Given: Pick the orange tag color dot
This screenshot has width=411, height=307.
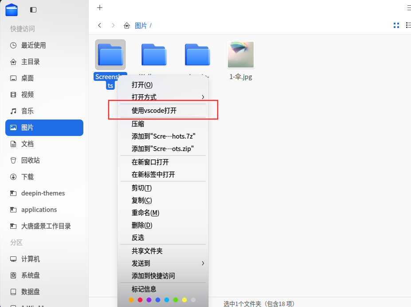Looking at the screenshot, I should (131, 300).
